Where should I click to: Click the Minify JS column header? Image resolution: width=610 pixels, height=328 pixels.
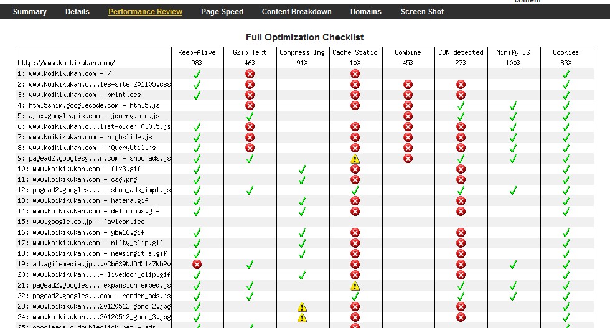click(513, 52)
